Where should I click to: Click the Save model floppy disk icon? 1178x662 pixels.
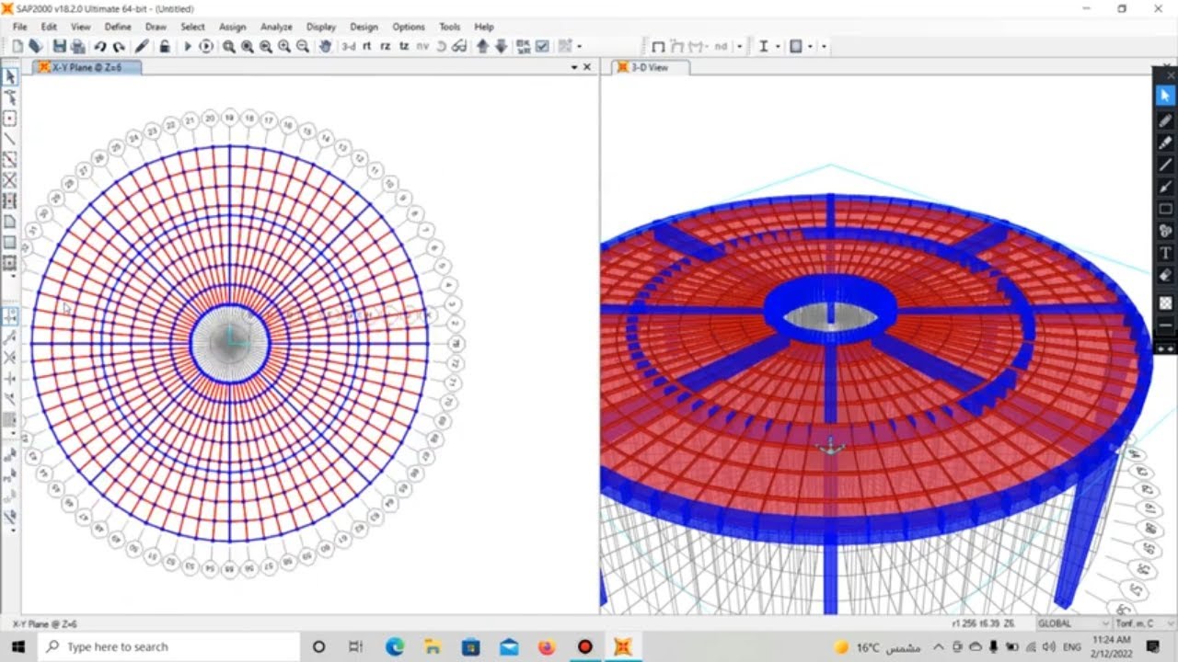click(x=60, y=46)
